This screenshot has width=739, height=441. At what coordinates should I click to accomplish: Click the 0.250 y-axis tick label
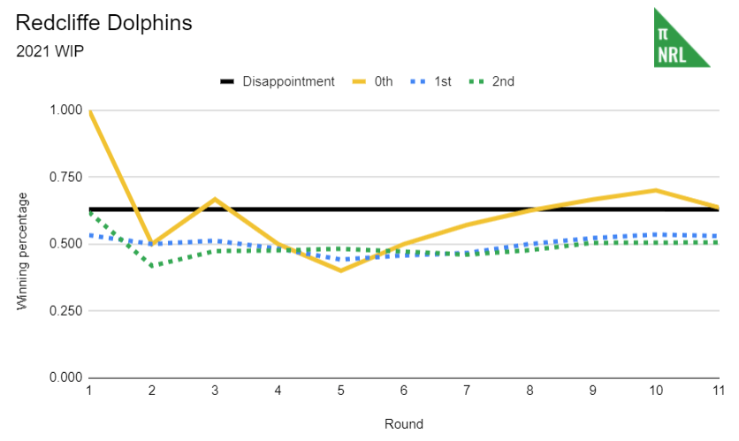pyautogui.click(x=66, y=311)
